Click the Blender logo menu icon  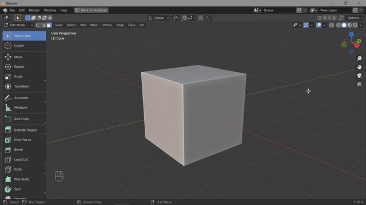point(5,10)
